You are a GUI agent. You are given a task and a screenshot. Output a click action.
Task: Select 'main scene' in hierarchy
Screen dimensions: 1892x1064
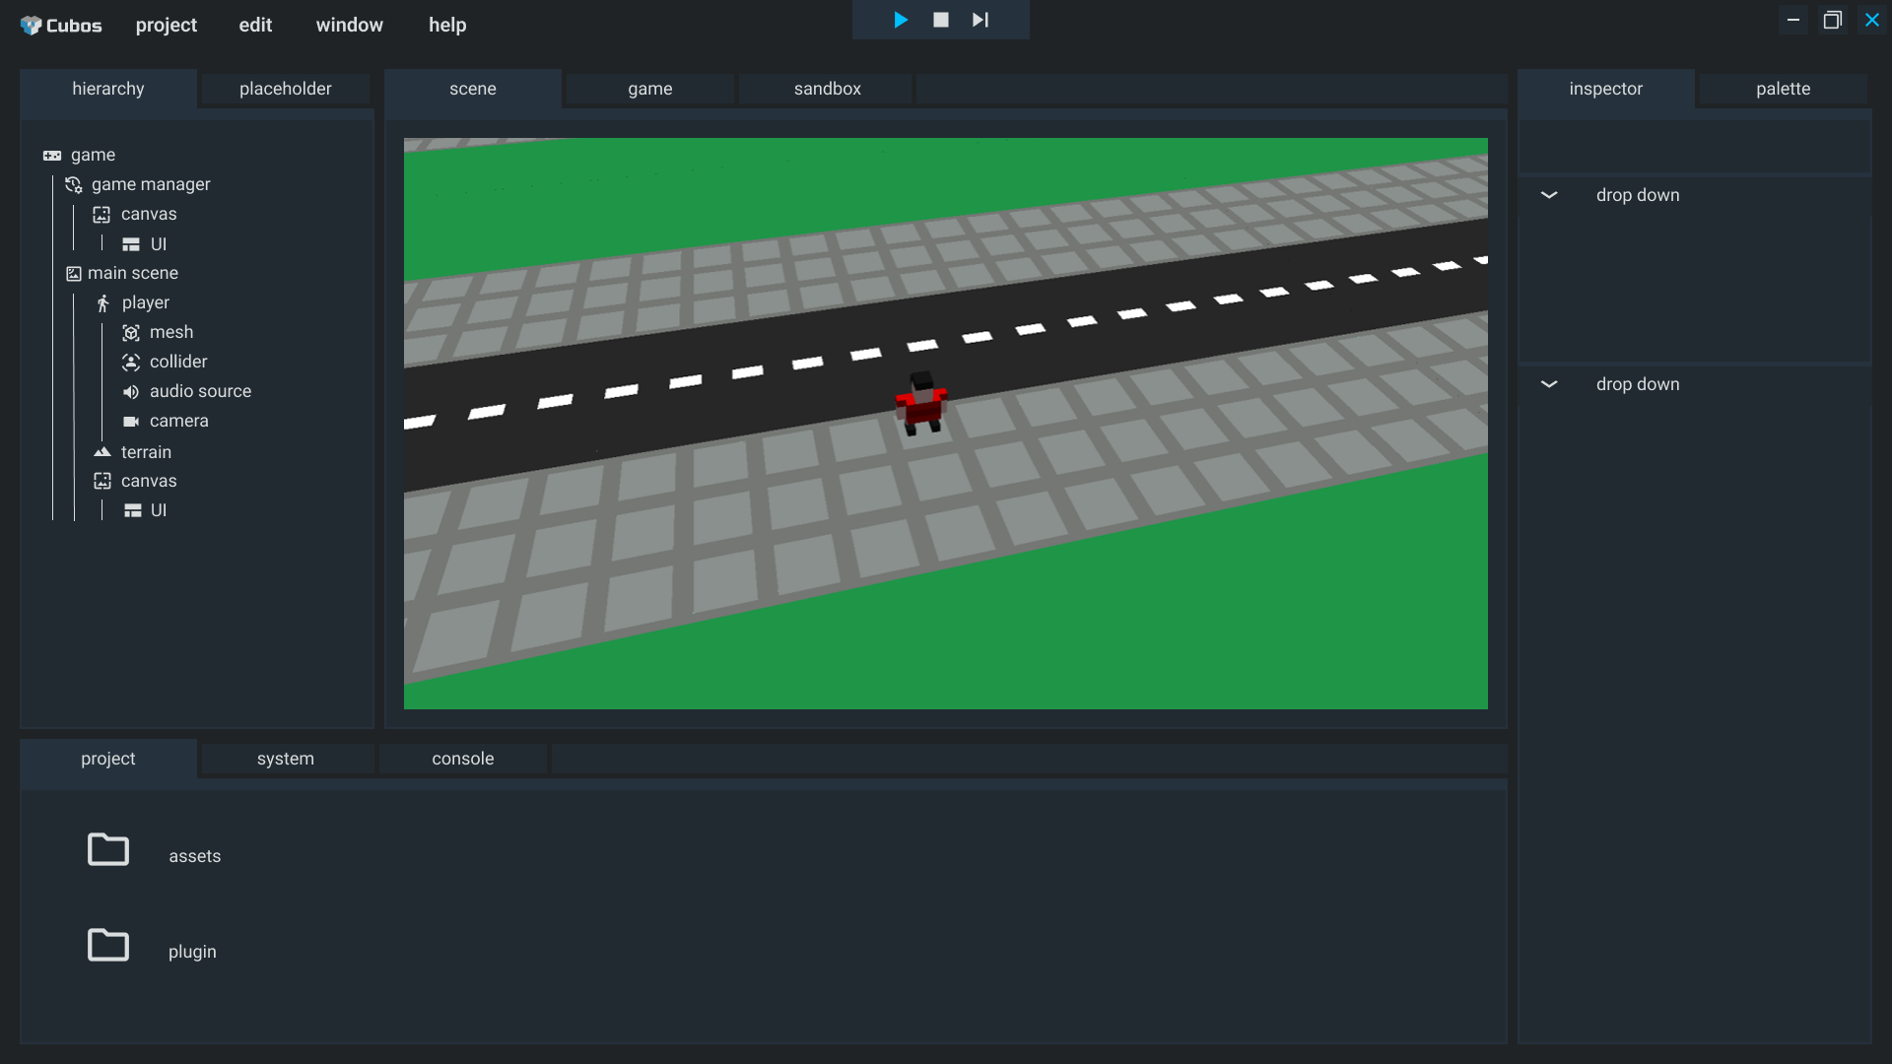pyautogui.click(x=133, y=273)
